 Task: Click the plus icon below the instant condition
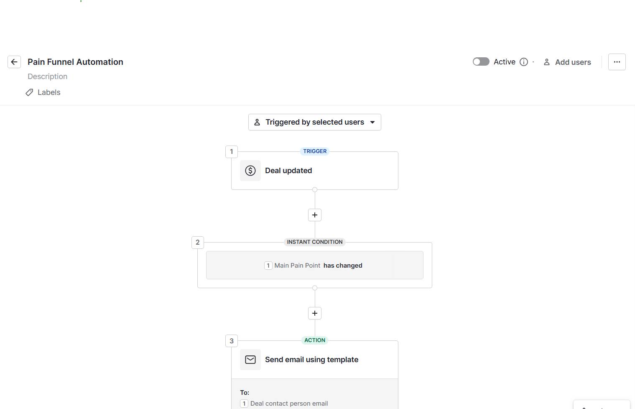[x=314, y=313]
